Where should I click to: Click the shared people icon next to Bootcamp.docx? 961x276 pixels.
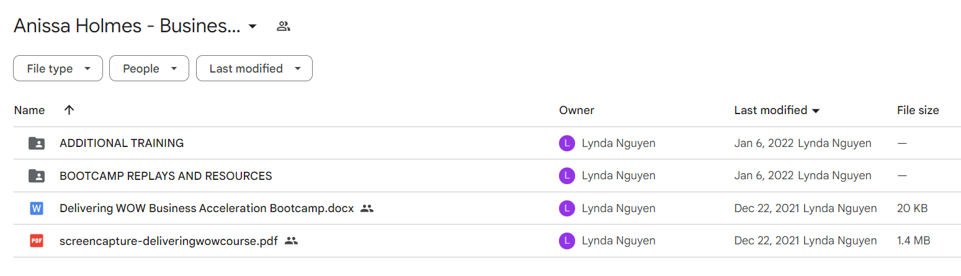(x=367, y=208)
